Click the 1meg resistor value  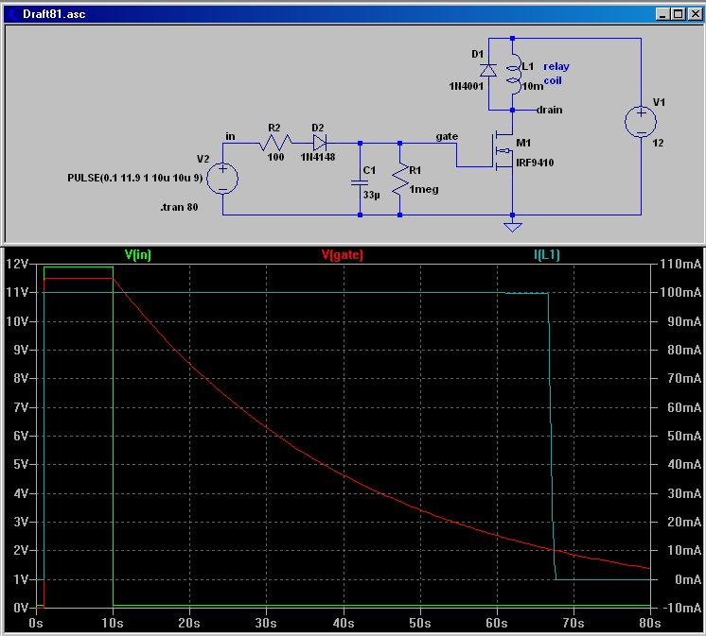click(424, 190)
